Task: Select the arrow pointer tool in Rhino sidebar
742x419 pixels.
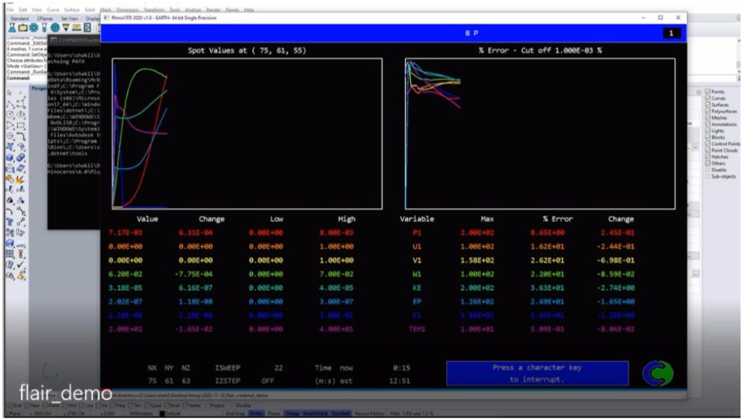Action: (9, 93)
